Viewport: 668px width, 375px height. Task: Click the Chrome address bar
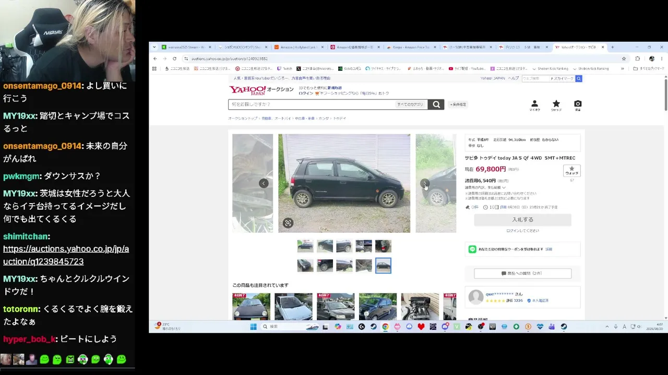pos(402,59)
